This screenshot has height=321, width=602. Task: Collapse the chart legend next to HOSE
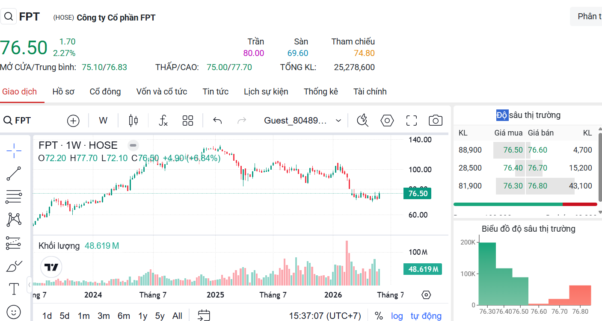pyautogui.click(x=133, y=145)
